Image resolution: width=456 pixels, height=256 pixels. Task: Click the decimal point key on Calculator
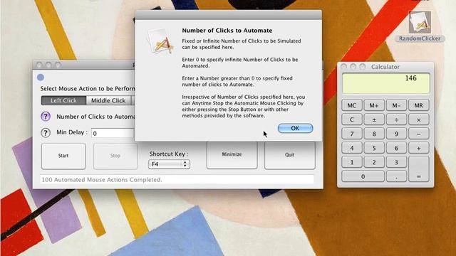(396, 176)
